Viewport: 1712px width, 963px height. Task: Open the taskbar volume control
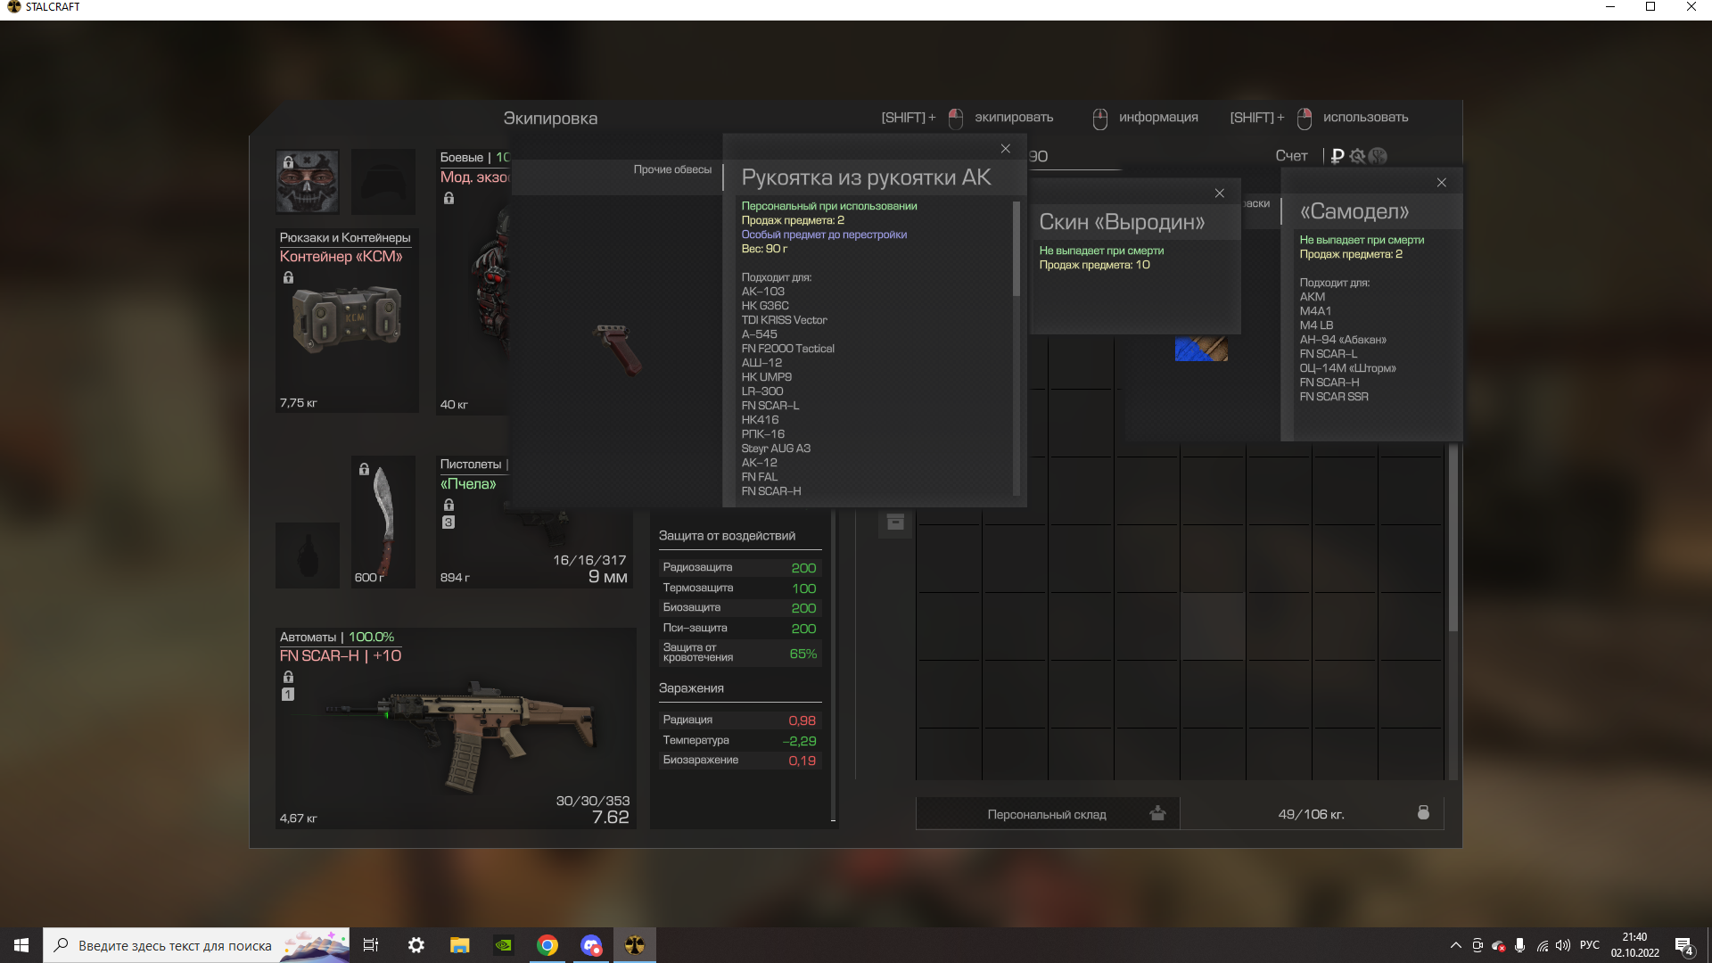[x=1563, y=945]
